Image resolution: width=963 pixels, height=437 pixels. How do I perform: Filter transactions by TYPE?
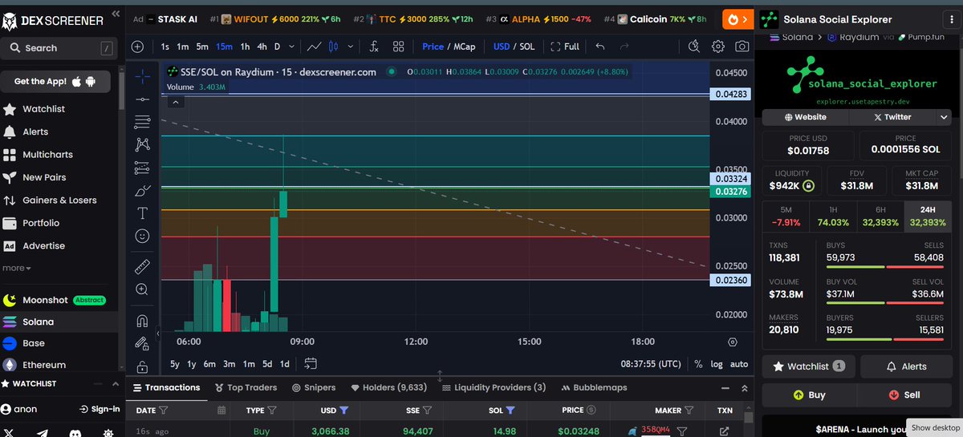tap(272, 410)
